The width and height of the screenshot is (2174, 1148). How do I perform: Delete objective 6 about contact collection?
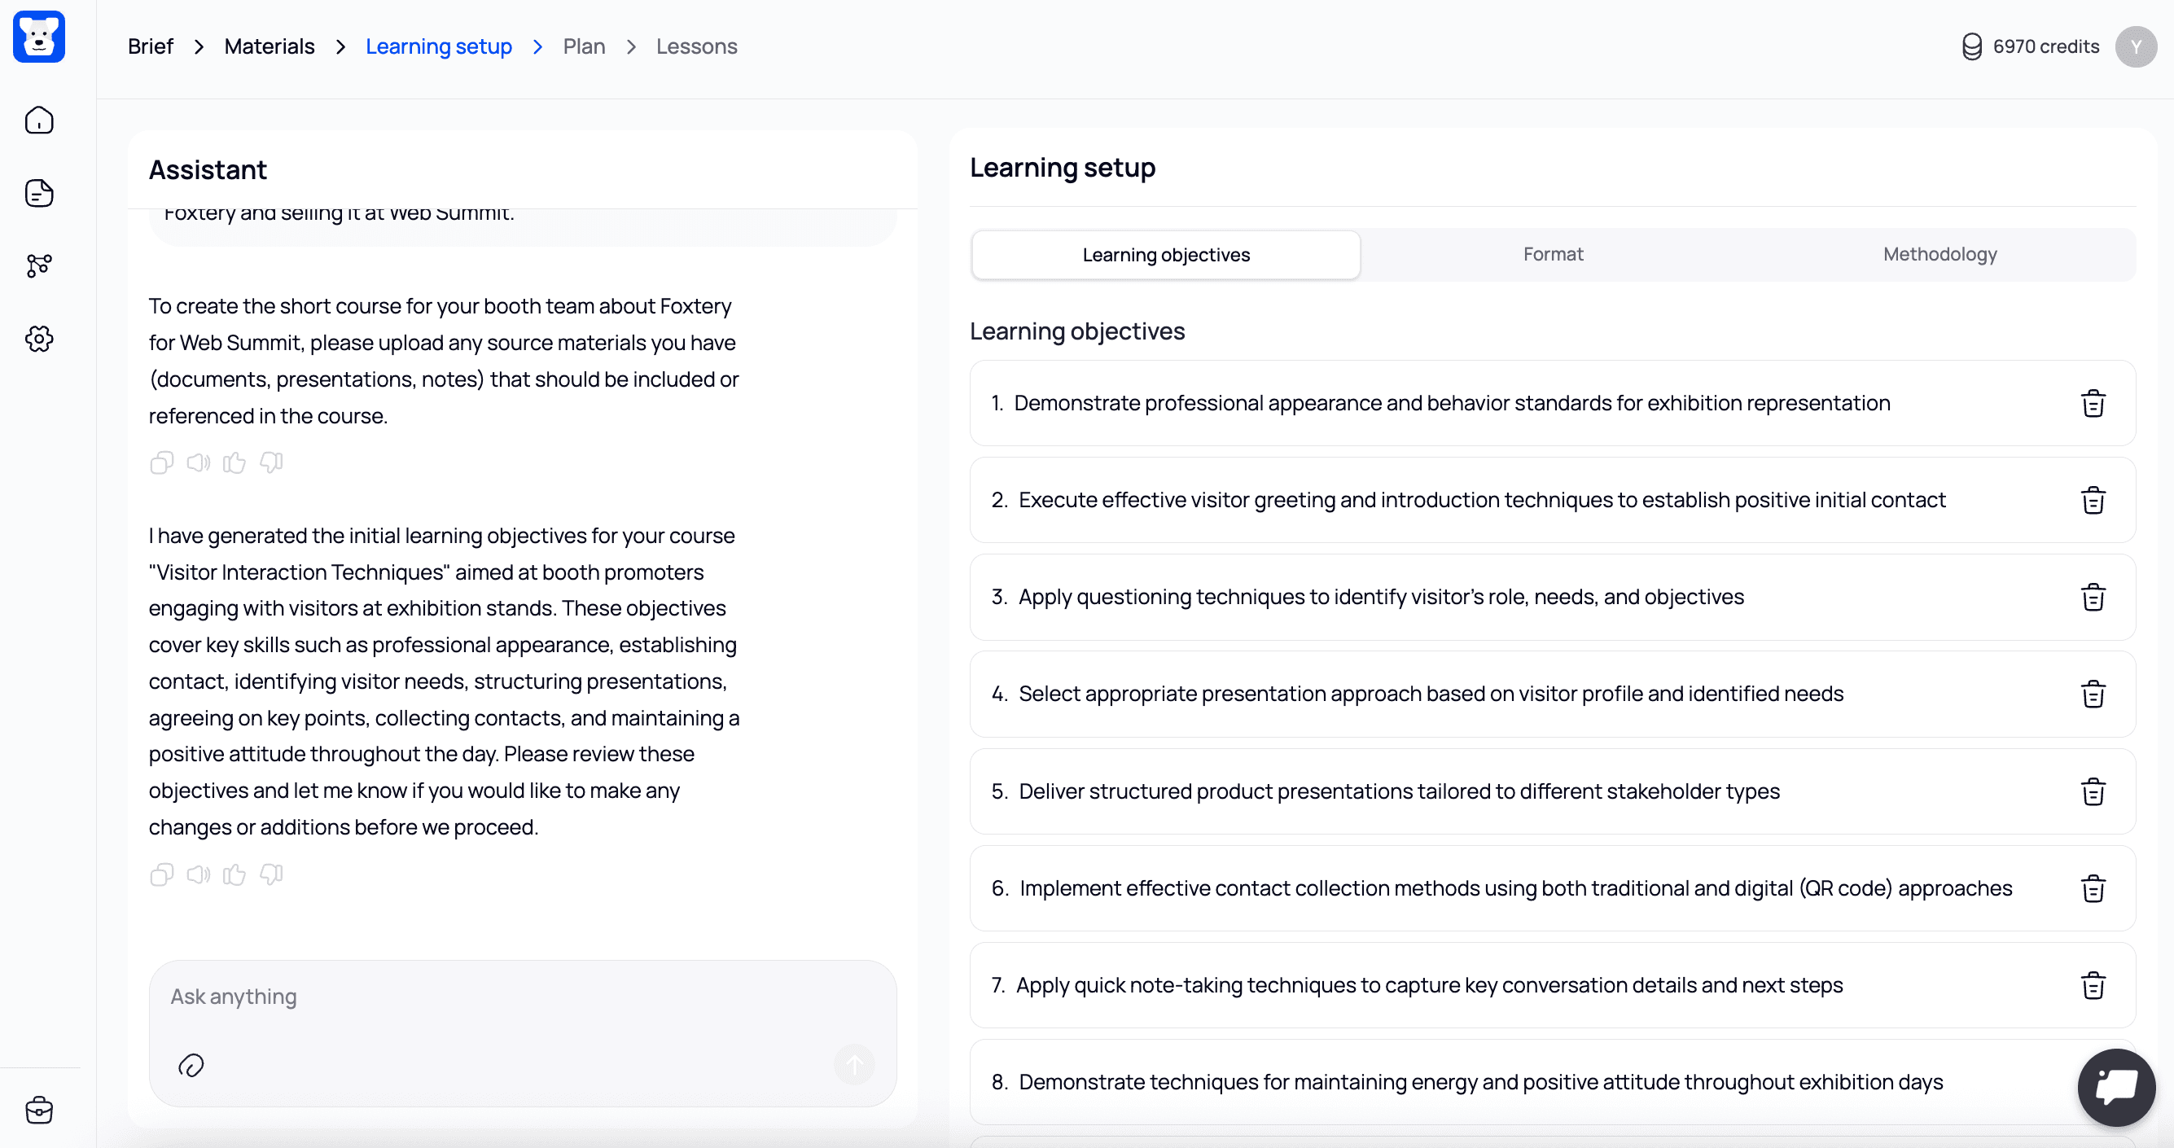click(2094, 888)
